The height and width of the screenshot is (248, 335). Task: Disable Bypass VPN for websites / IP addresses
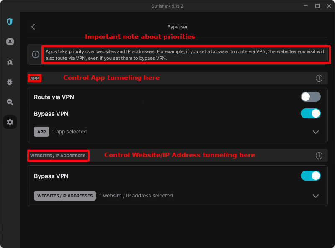(x=311, y=176)
